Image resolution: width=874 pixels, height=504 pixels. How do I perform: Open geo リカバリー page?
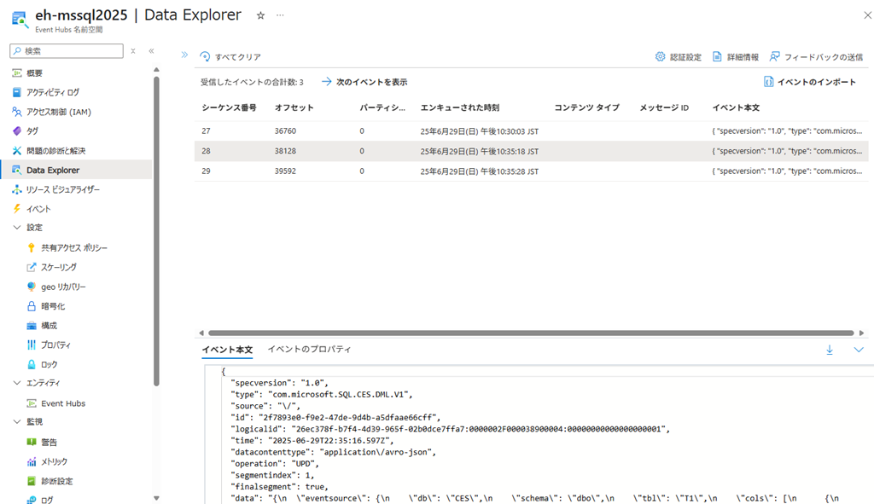[x=63, y=287]
